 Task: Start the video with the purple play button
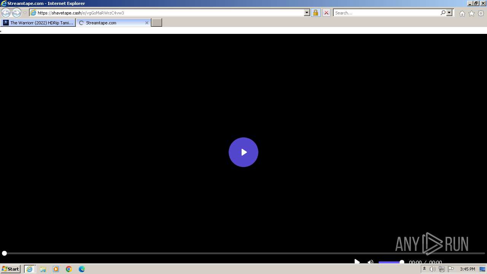click(x=243, y=152)
